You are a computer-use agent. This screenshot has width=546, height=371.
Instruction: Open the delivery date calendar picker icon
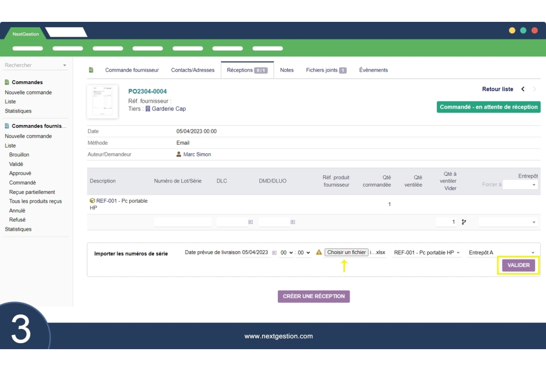[274, 253]
